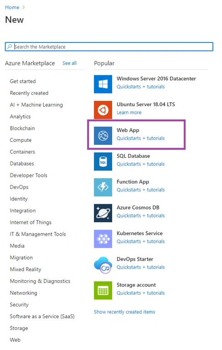This screenshot has height=350, width=222.
Task: Select the Ubuntu Server orange icon
Action: [x=103, y=110]
